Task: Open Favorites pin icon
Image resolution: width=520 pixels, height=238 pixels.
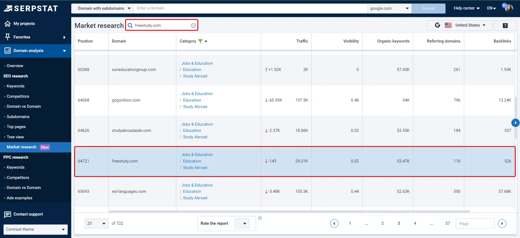Action: pyautogui.click(x=8, y=37)
